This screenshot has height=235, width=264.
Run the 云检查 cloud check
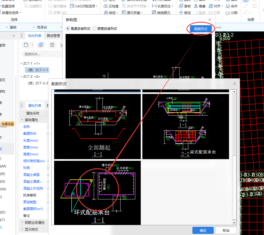point(111,6)
